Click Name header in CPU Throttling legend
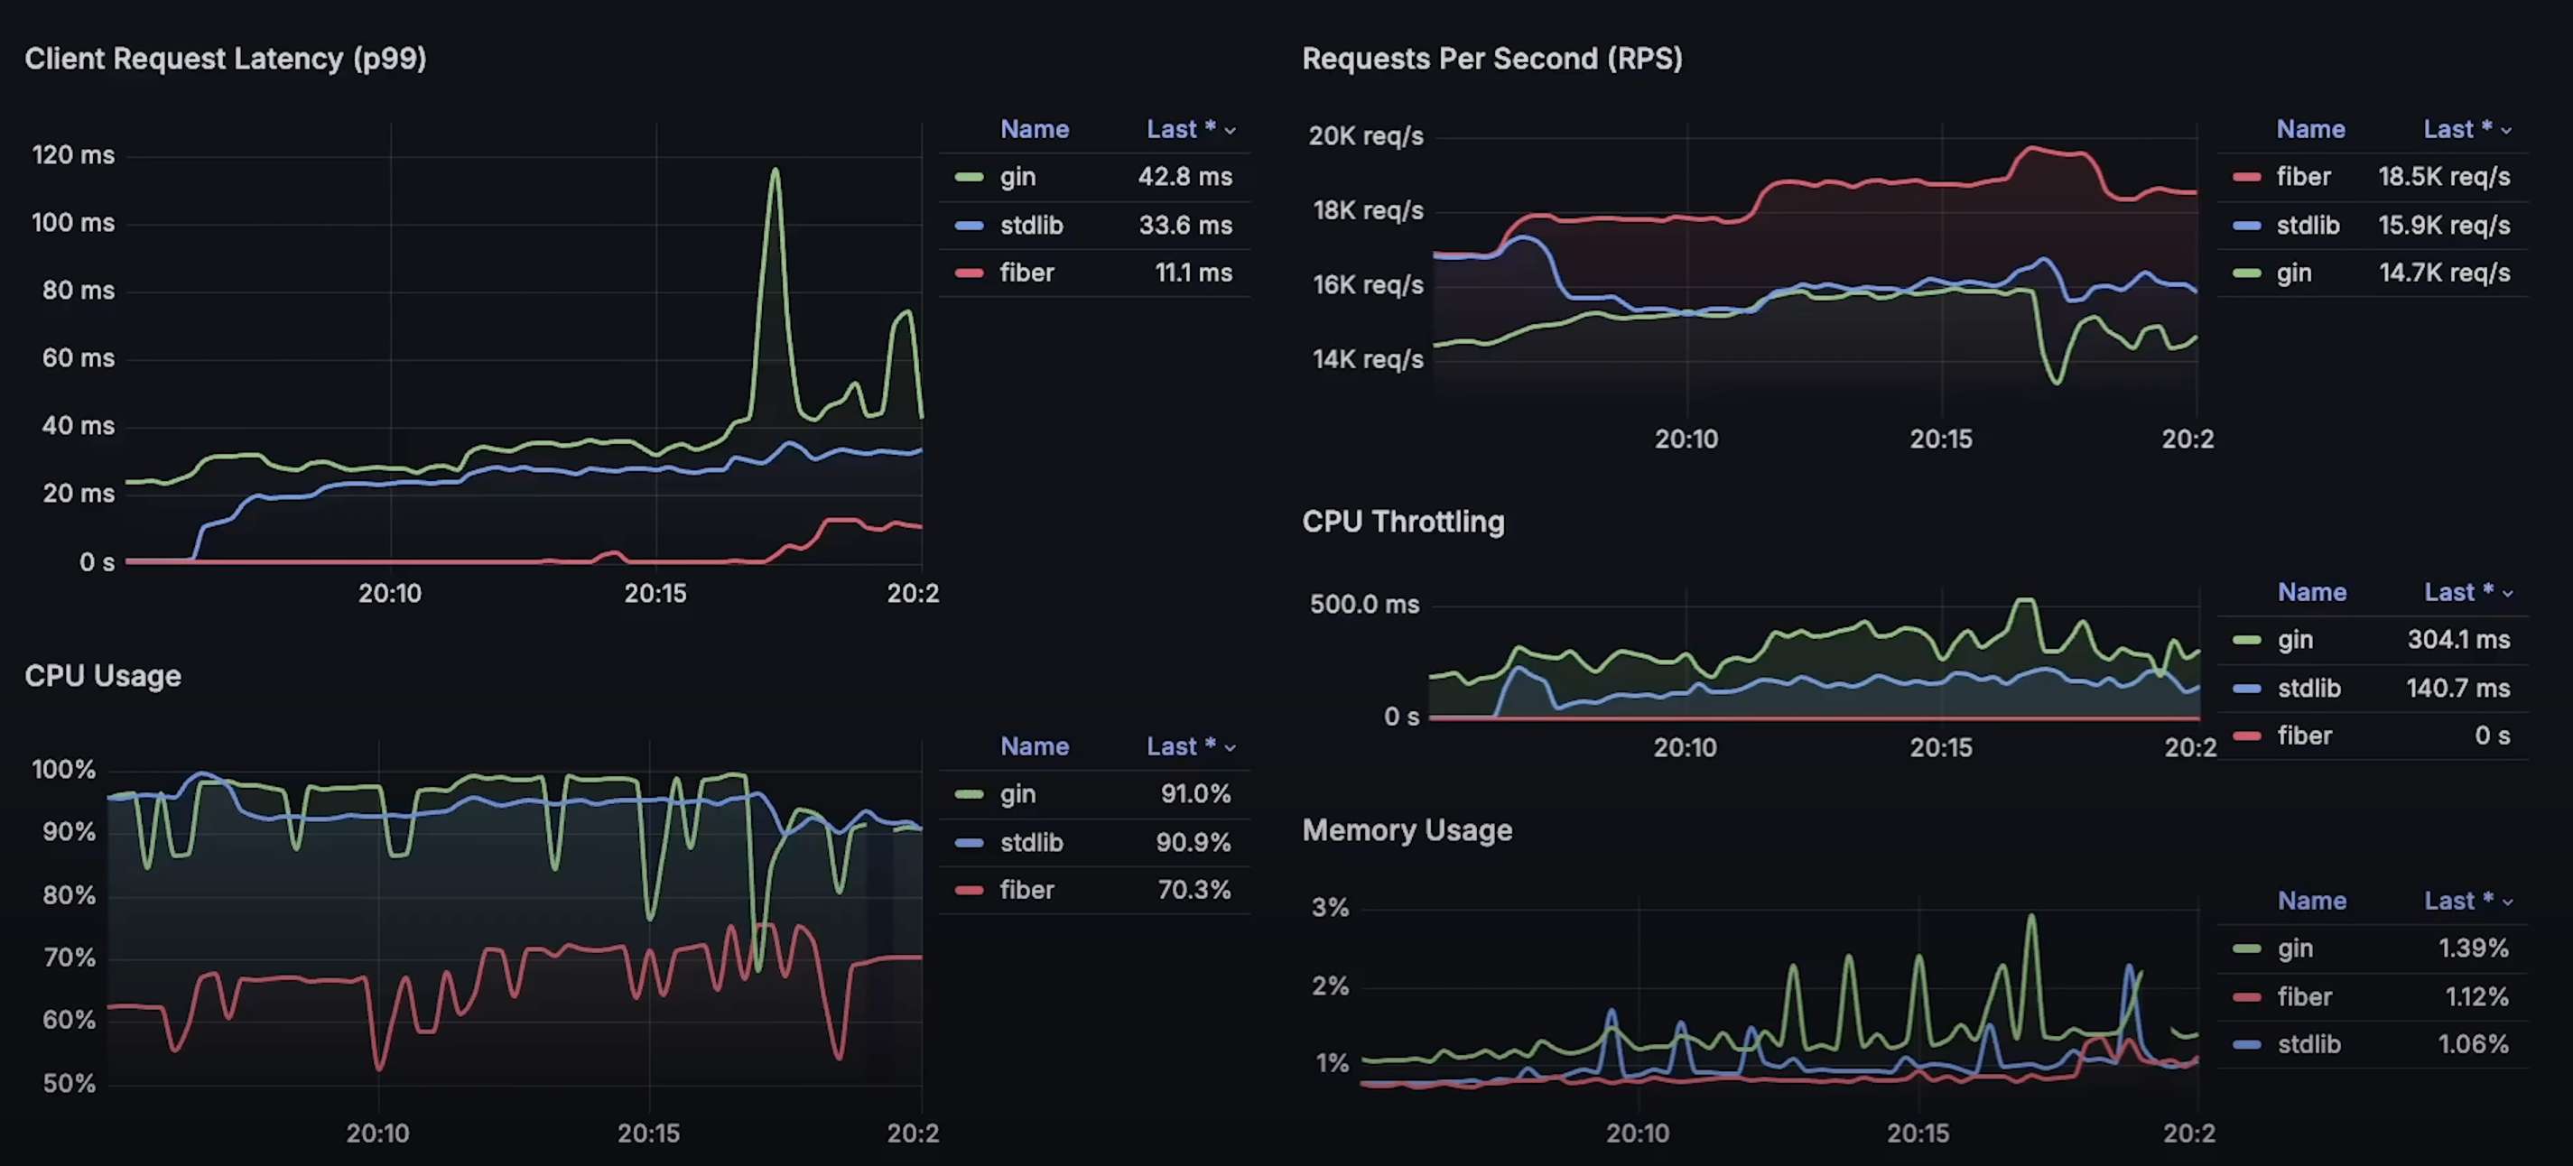2573x1166 pixels. 2311,593
